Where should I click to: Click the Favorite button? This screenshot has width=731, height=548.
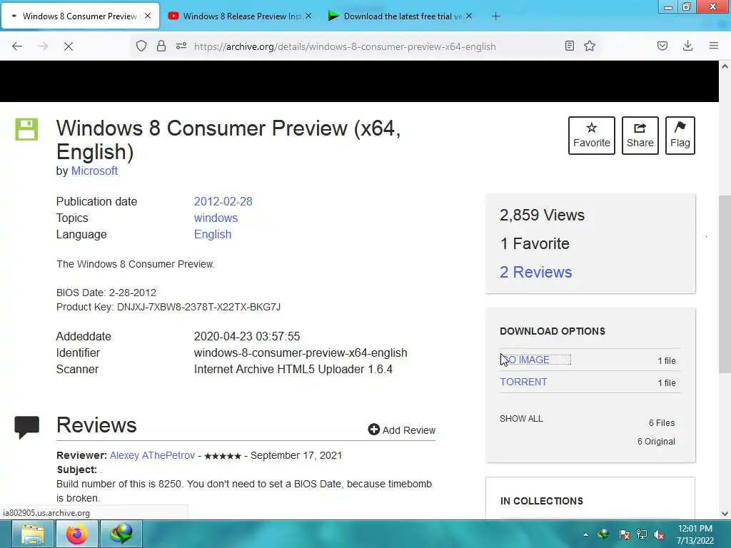[592, 135]
